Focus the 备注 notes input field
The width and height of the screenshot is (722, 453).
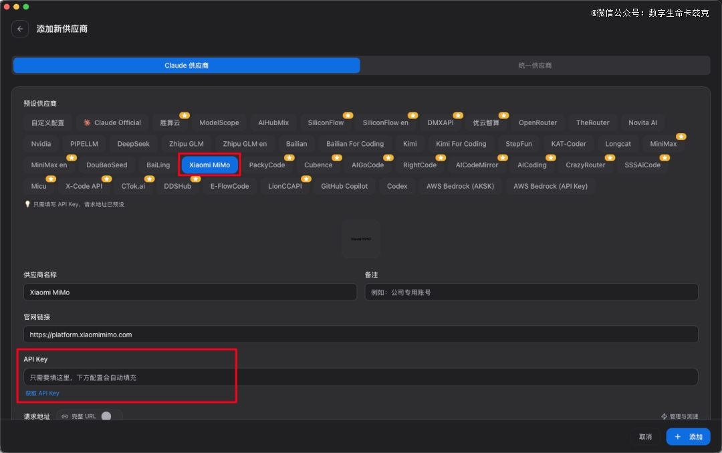coord(531,292)
